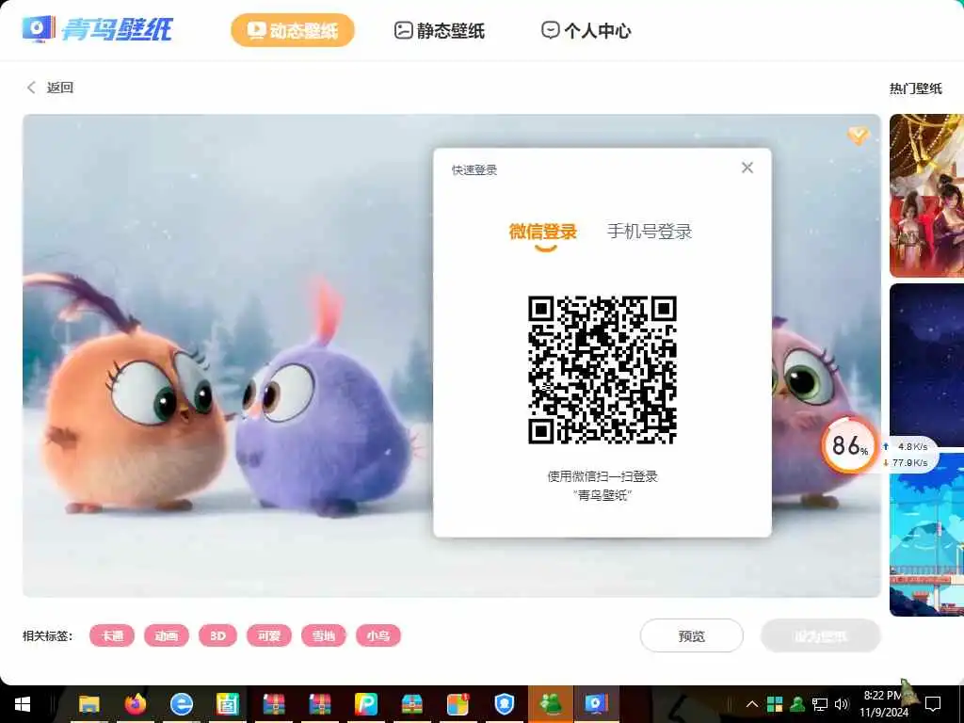Click the 青鸟壁纸 taskbar icon

[596, 704]
